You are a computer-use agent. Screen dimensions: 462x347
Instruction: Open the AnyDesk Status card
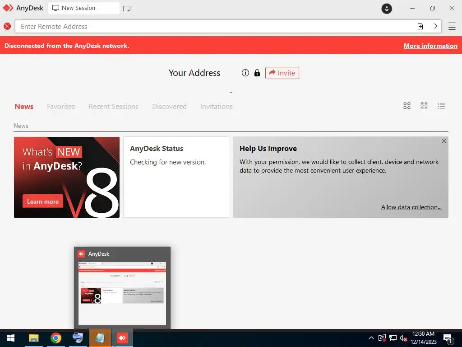(x=176, y=177)
